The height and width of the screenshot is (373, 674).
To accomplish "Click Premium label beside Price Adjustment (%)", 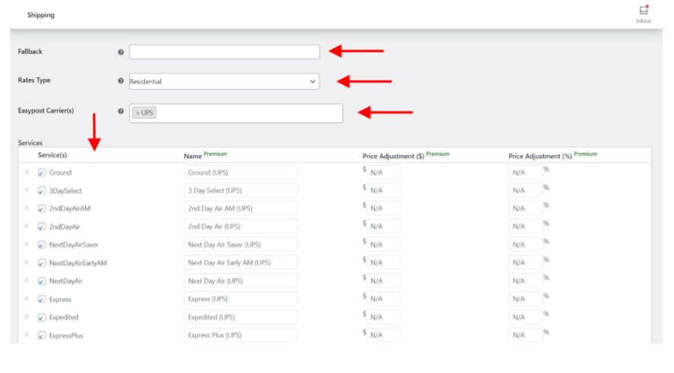I will [x=585, y=154].
